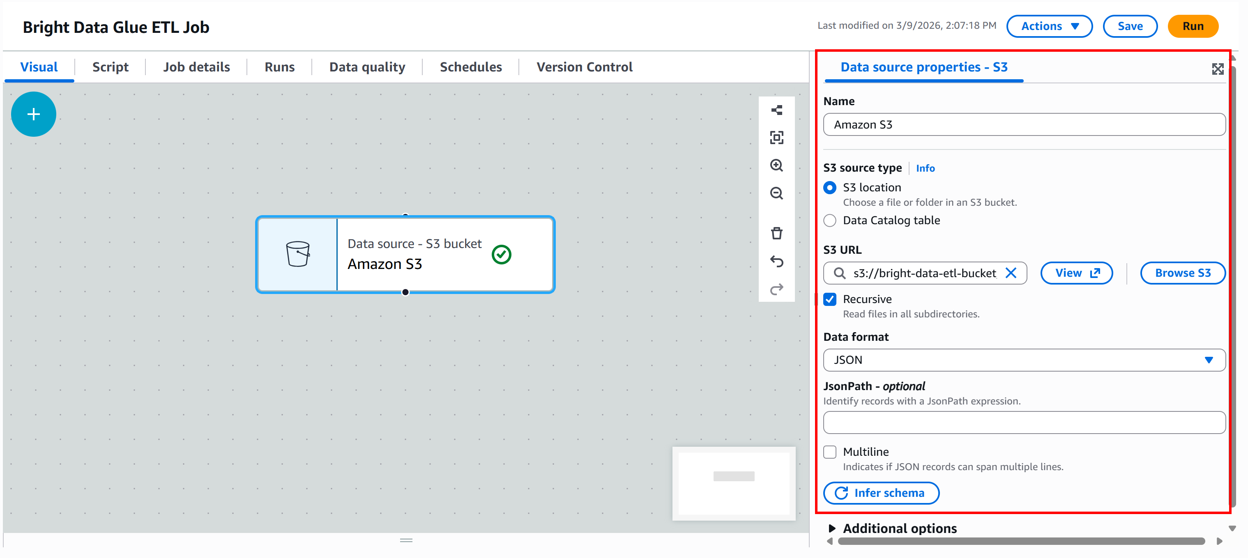Viewport: 1248px width, 558px height.
Task: Open the Data quality tab
Action: tap(367, 67)
